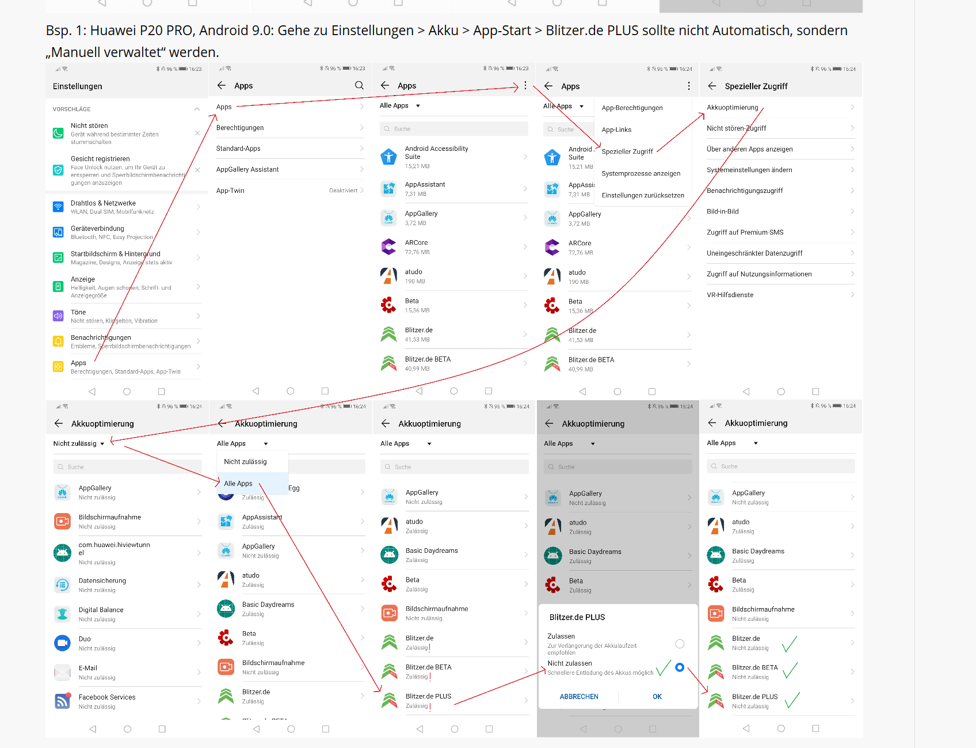Tap the Geräteverbindung icon in Einstellungen
This screenshot has width=976, height=748.
coord(58,232)
